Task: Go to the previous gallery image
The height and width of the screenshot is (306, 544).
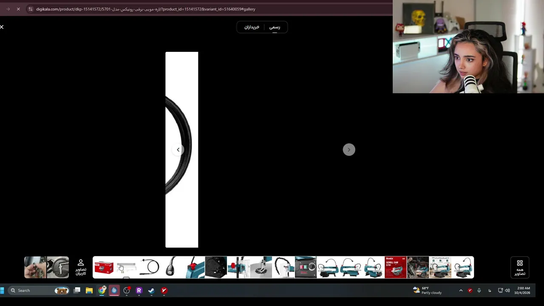Action: coord(178,150)
